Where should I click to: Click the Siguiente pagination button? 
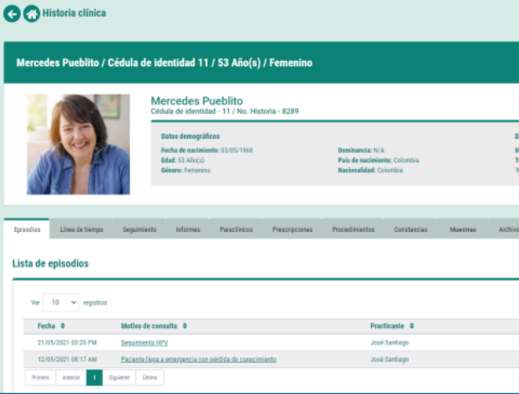[120, 377]
